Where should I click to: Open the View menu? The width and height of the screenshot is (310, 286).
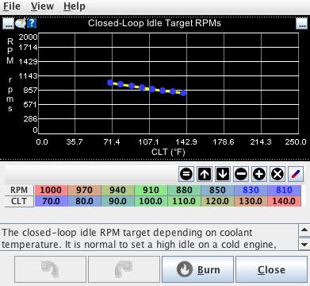pos(42,6)
